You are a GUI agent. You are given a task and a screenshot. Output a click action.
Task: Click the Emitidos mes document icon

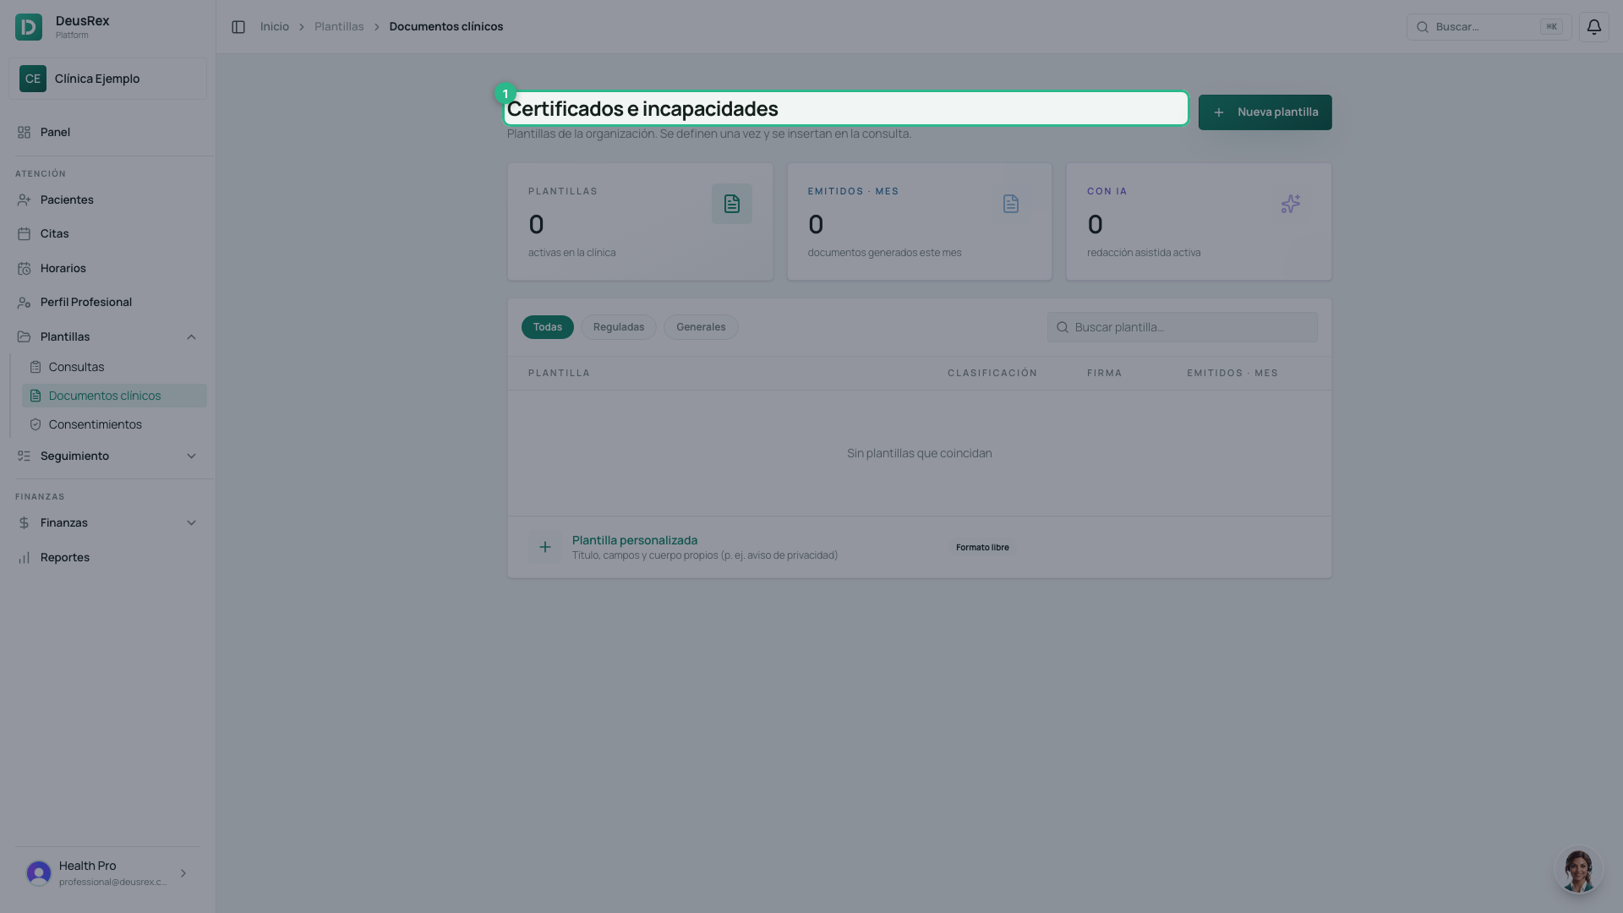(1011, 204)
